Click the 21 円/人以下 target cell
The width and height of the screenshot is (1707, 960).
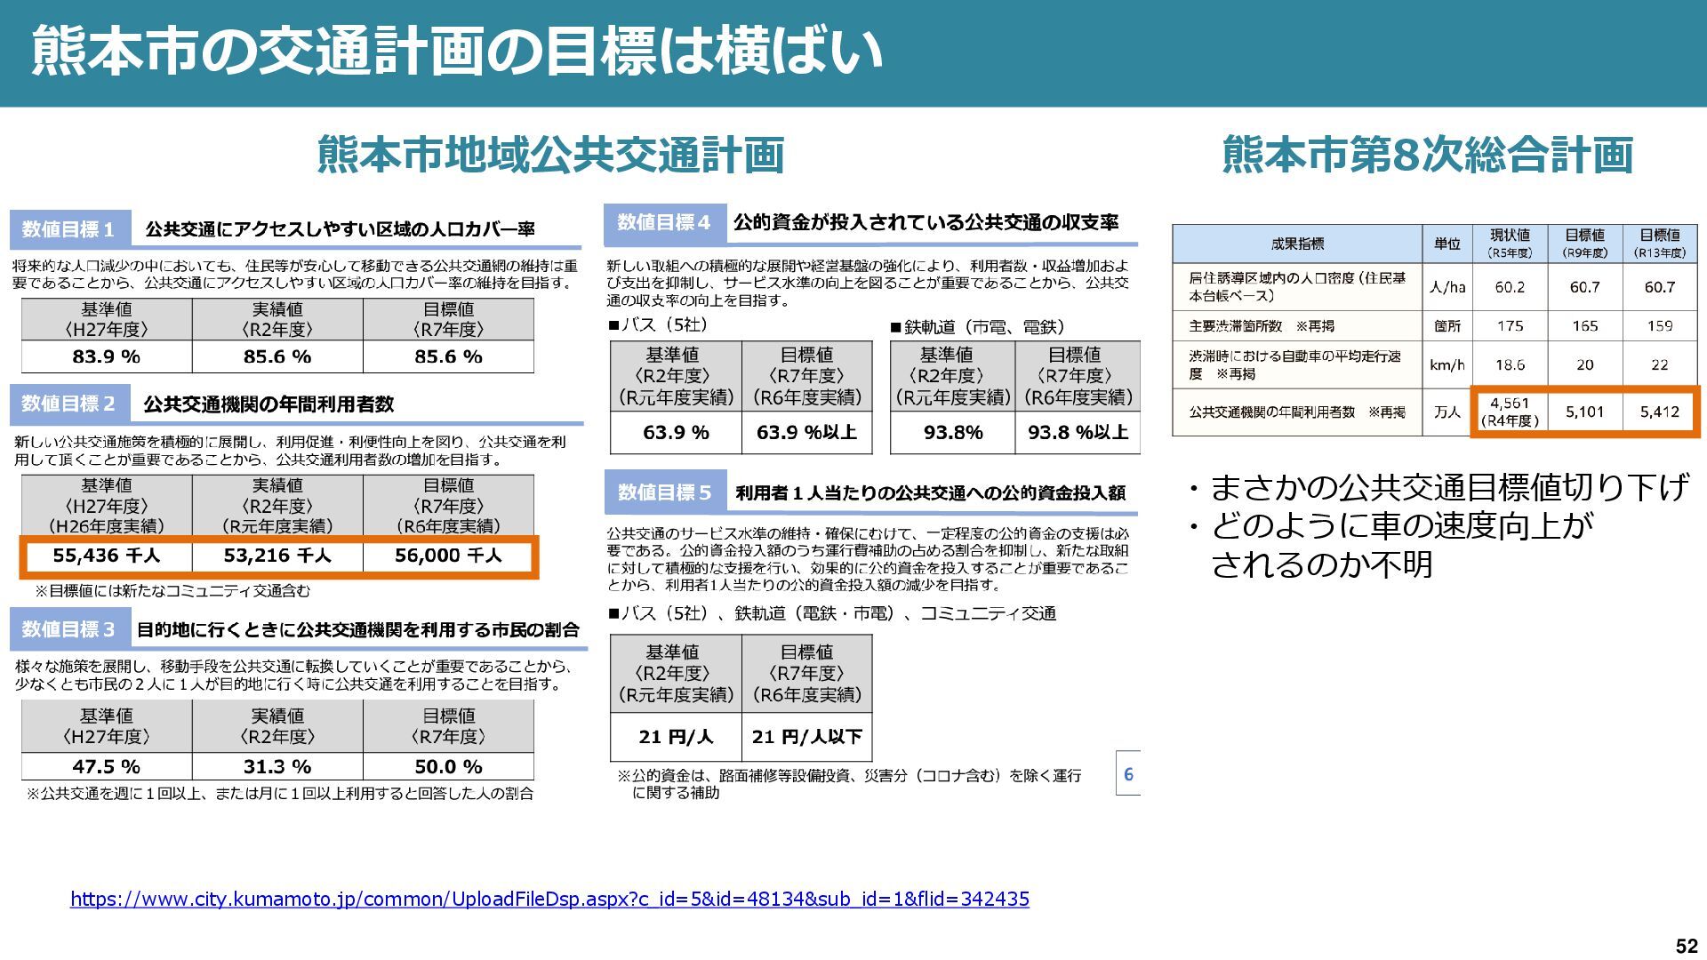coord(806,737)
